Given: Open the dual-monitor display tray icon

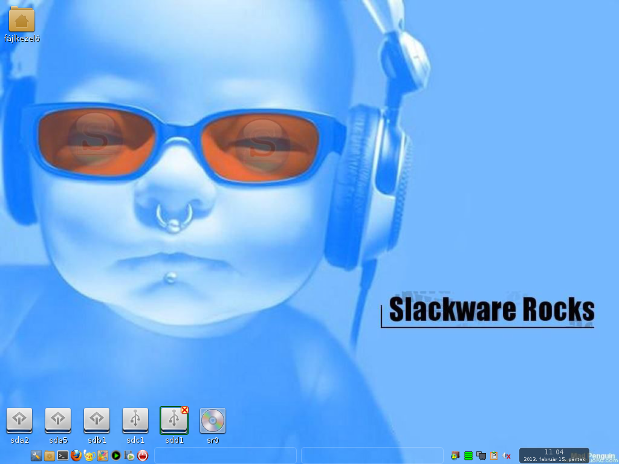Looking at the screenshot, I should 481,456.
